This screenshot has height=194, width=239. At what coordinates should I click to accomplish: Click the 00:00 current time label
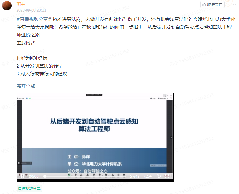click(34, 177)
